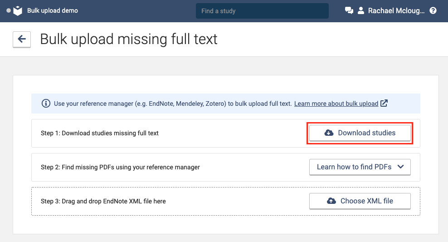Click the external link icon after Learn more
The width and height of the screenshot is (448, 242).
(384, 103)
